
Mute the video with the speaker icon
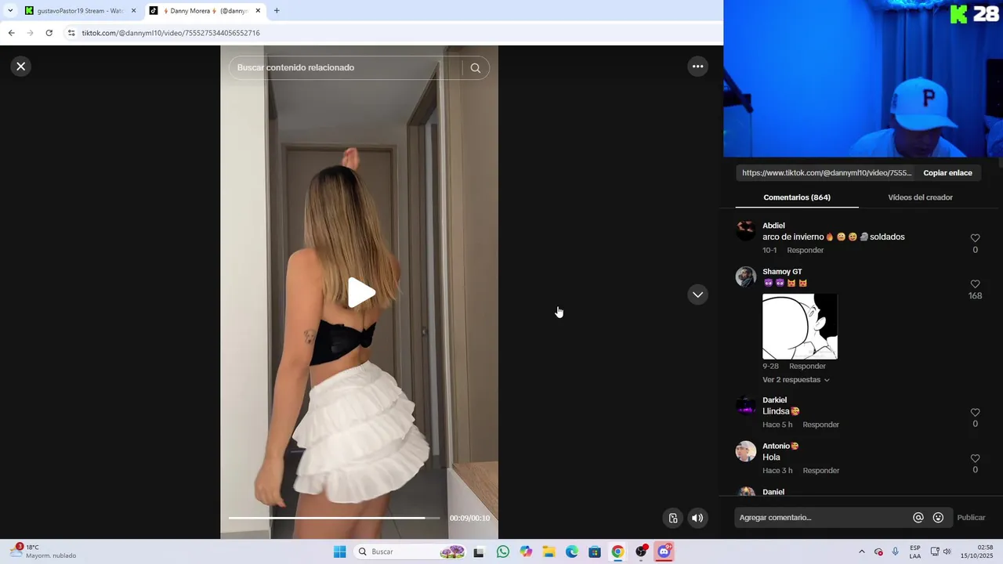point(697,518)
